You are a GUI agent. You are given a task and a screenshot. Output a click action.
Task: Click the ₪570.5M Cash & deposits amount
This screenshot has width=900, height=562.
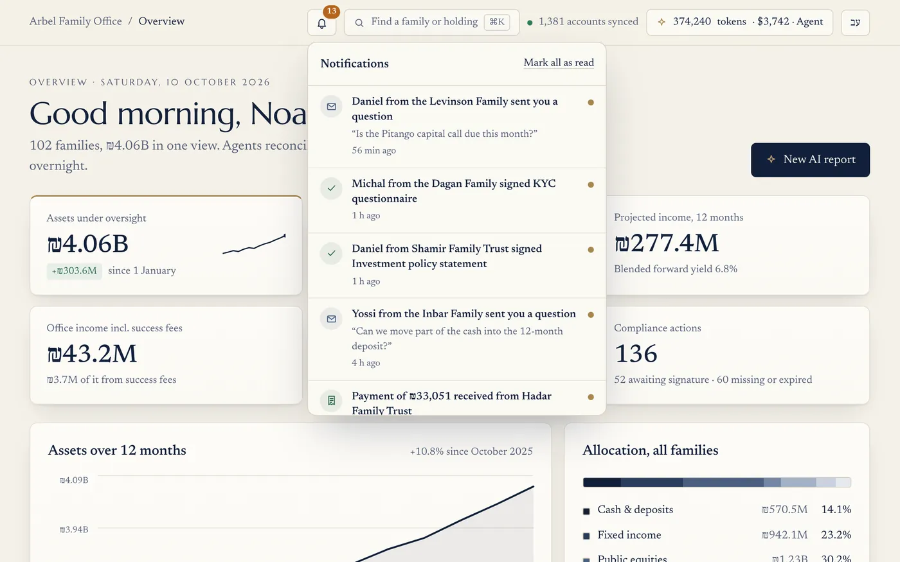click(785, 510)
